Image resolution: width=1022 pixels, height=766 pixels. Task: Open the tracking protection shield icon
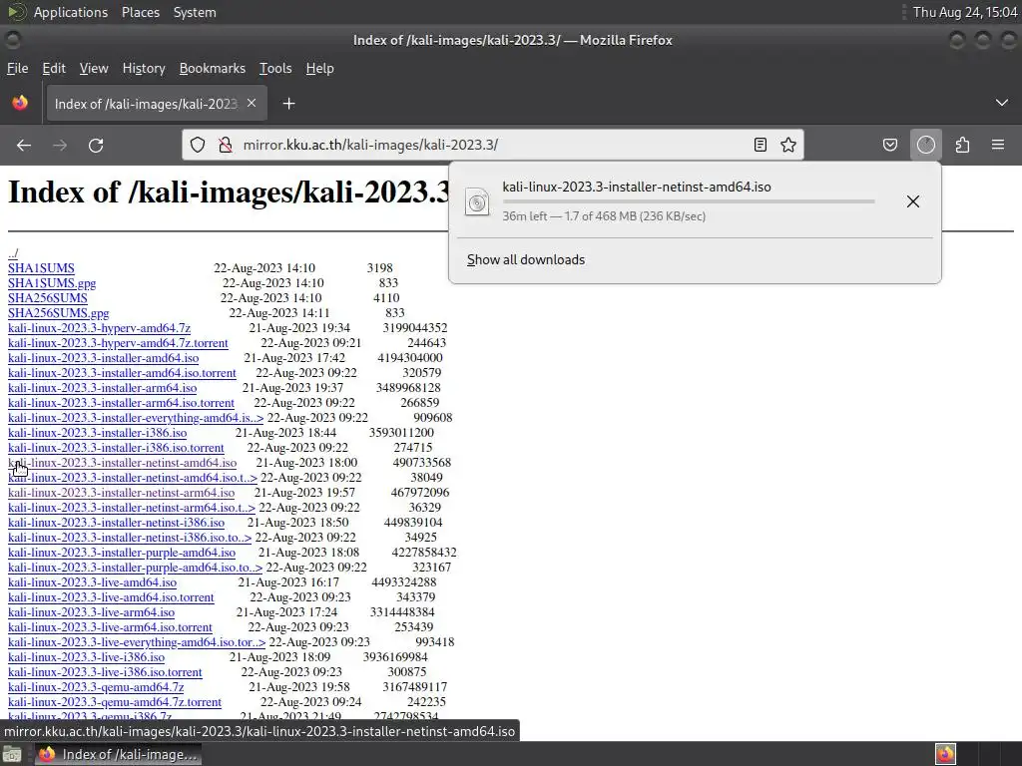click(198, 145)
